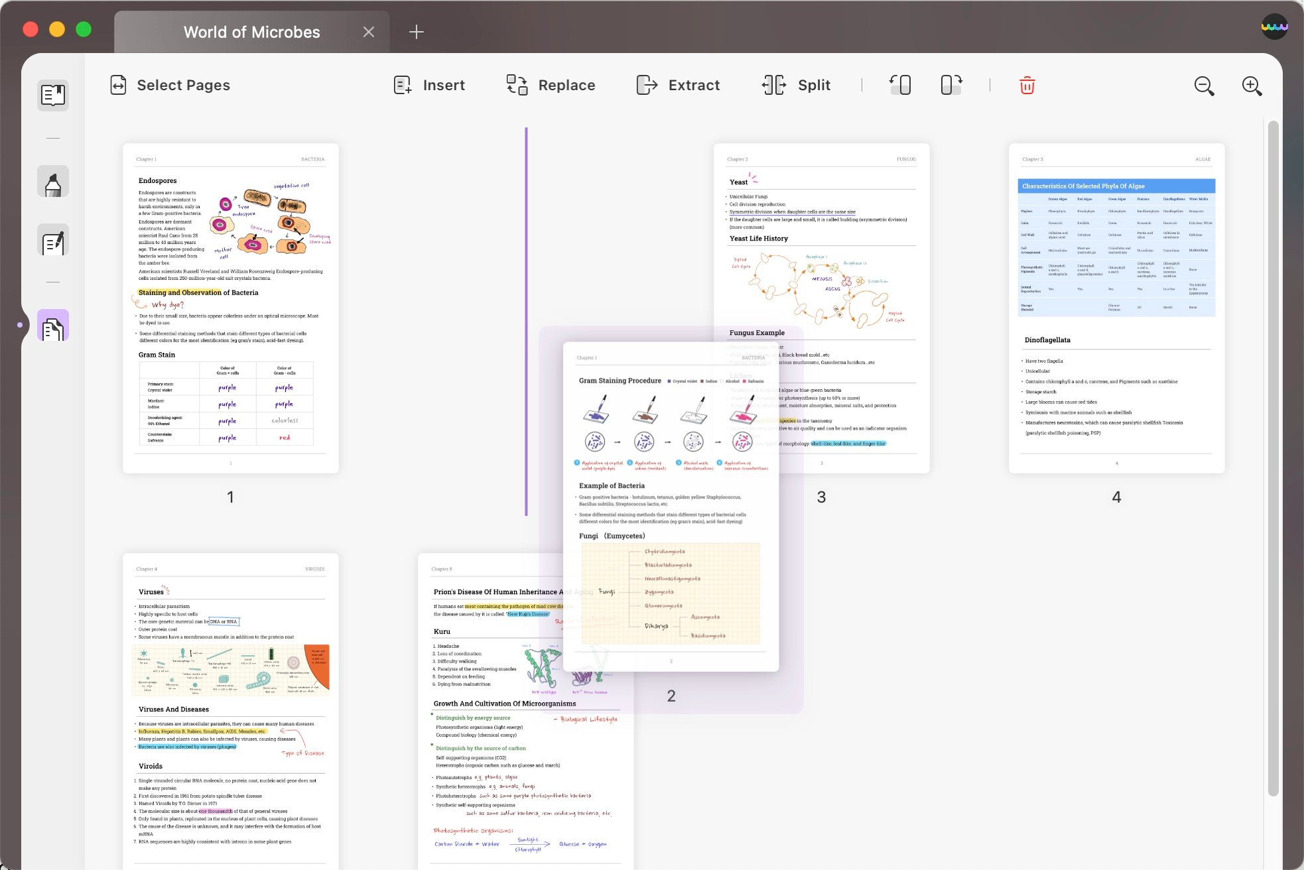1304x870 pixels.
Task: Click the Insert button label
Action: 444,85
